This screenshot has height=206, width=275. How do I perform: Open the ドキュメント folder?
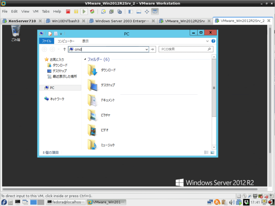101,100
